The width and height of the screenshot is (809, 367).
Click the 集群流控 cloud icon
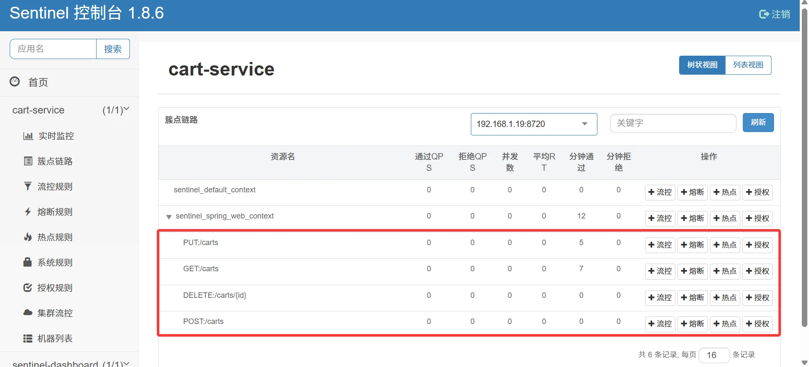[28, 313]
